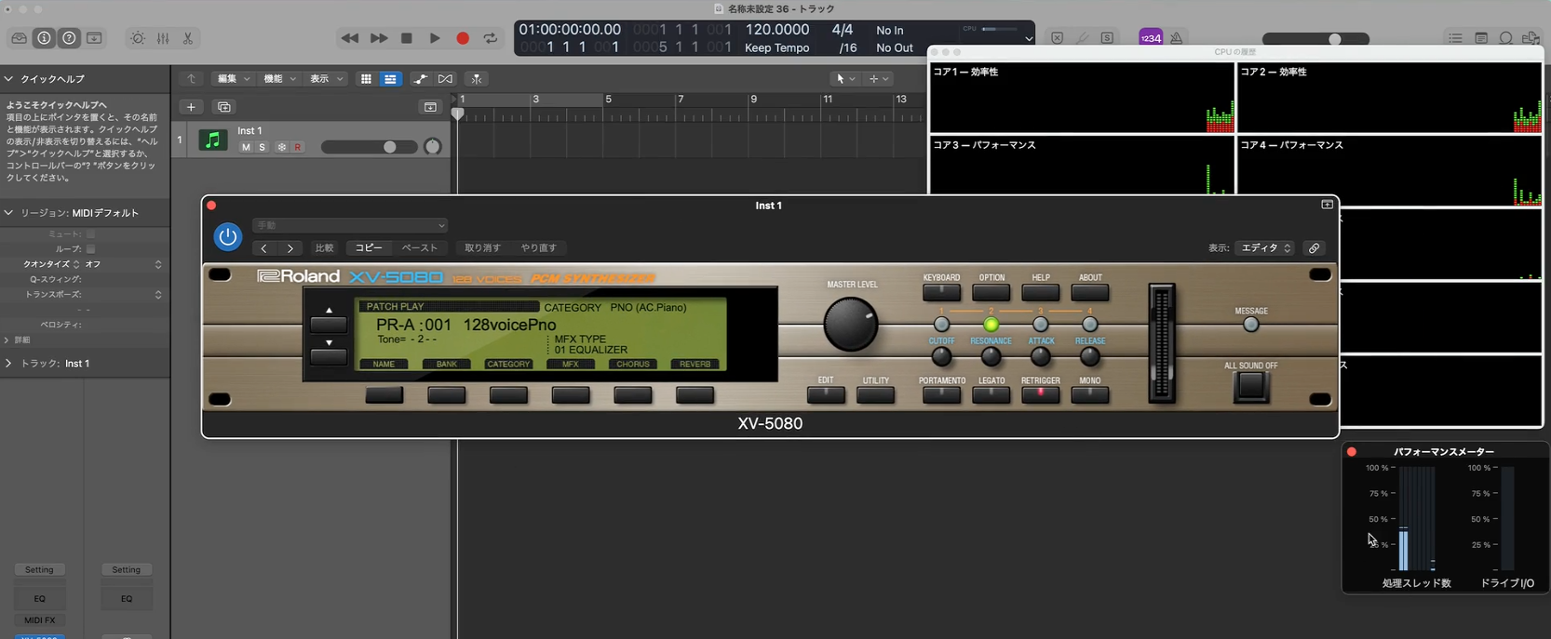The height and width of the screenshot is (639, 1551).
Task: Open the 手動 preset dropdown in plugin window
Action: pos(350,225)
